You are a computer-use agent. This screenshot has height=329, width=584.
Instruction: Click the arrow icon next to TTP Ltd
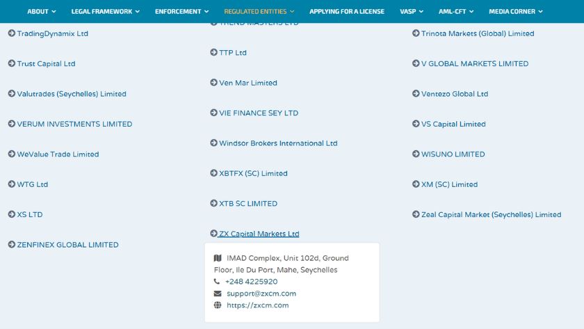pos(213,53)
